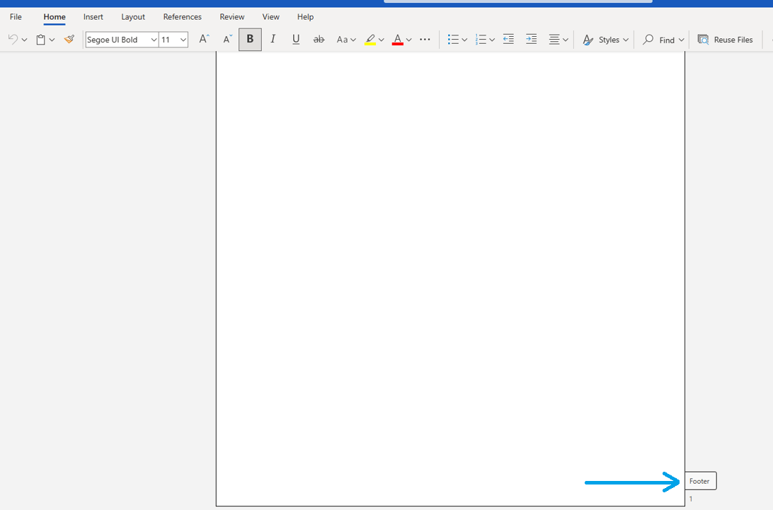Screen dimensions: 773x510
Task: Open the File menu
Action: [x=16, y=17]
